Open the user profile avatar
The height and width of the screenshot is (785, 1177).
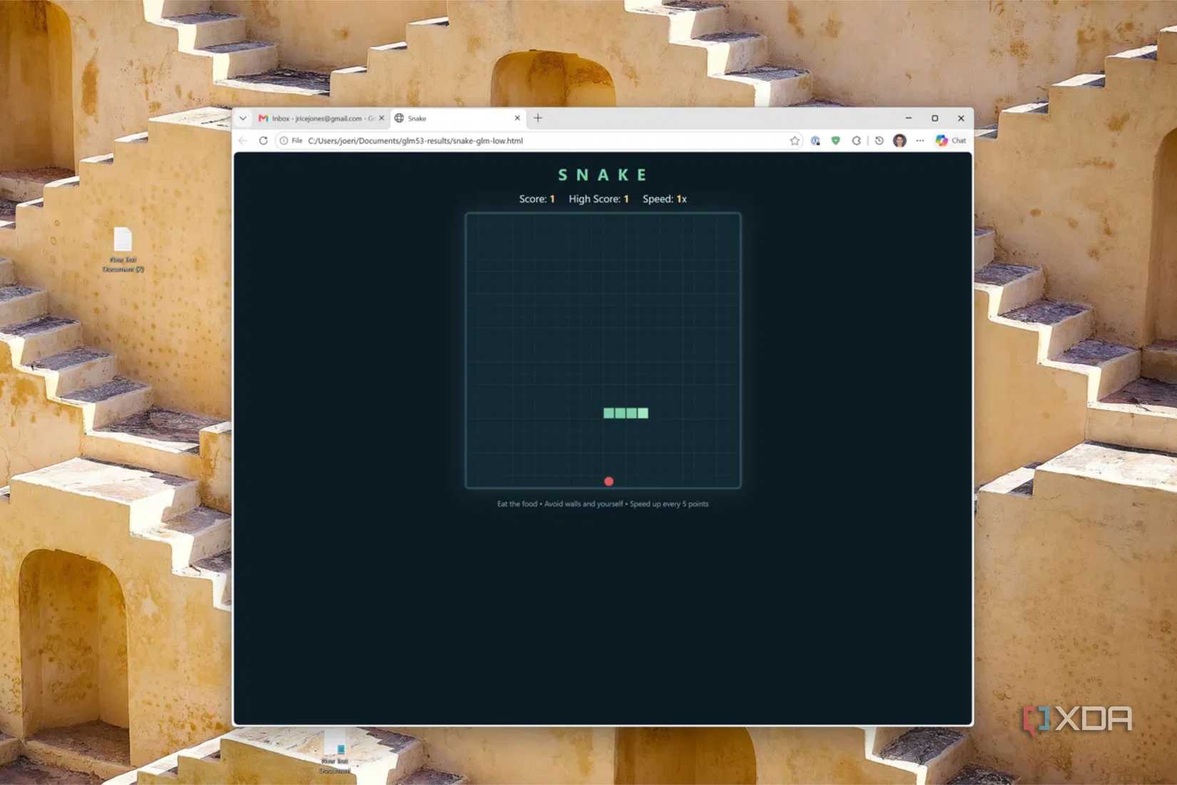900,141
